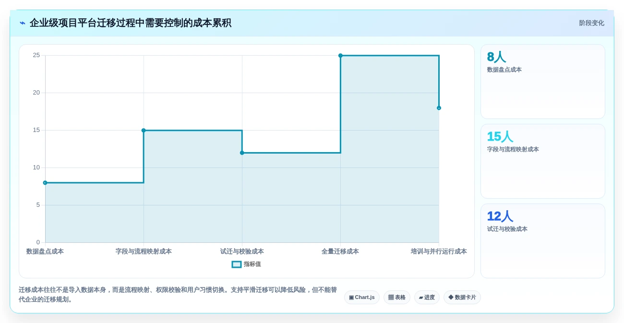
Task: Click the 阶段变化 label in header
Action: click(x=591, y=23)
